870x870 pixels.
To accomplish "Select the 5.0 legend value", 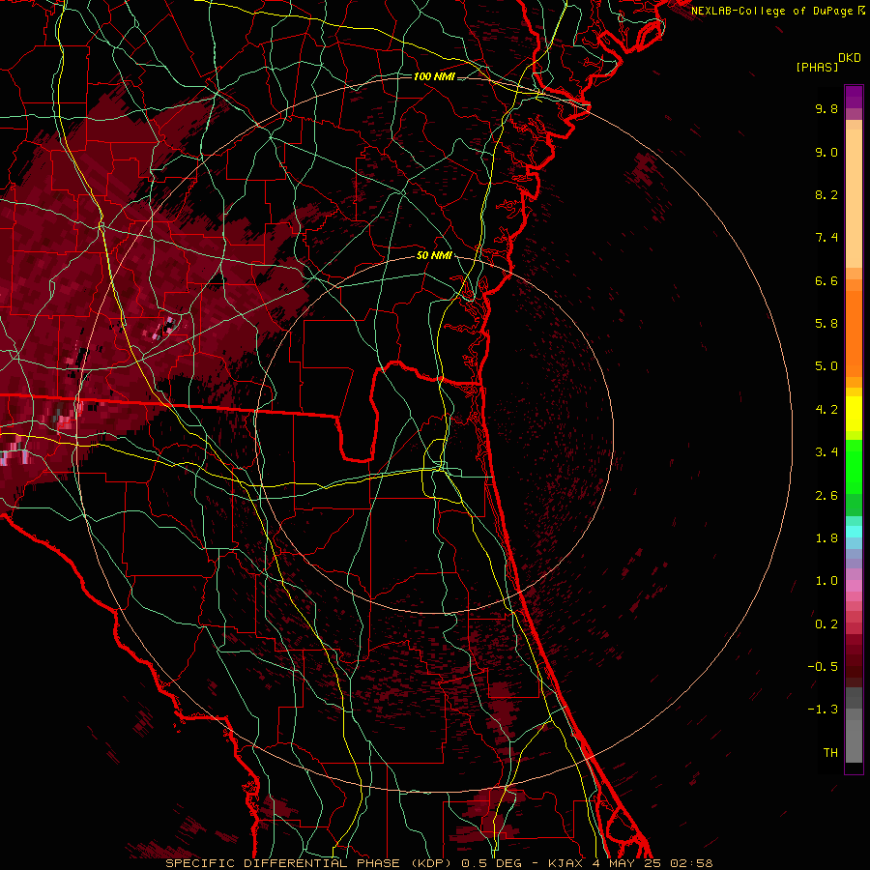I will point(826,366).
